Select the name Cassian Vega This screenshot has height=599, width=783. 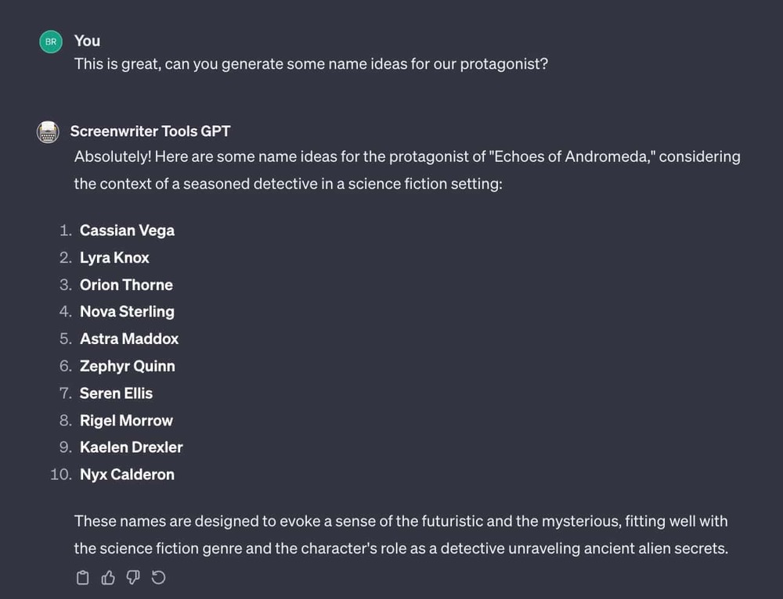127,230
